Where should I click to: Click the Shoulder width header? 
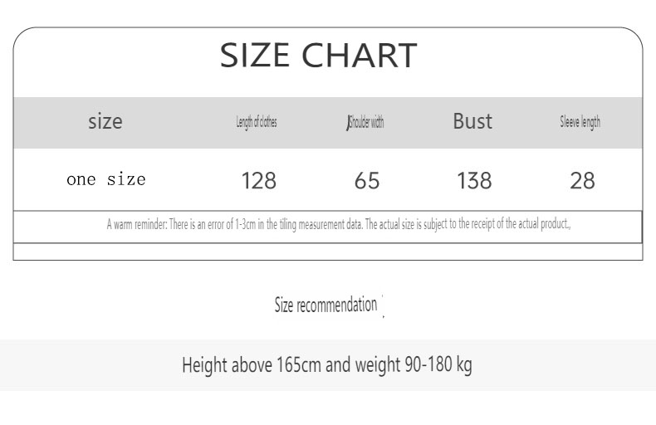[365, 122]
